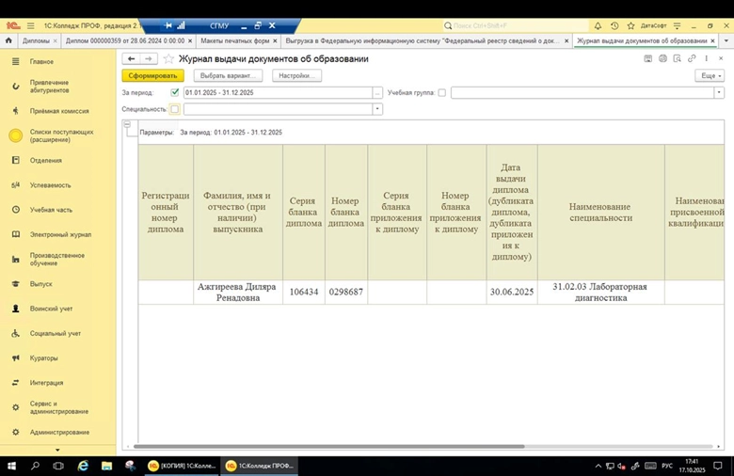Screen dimensions: 734x476
Task: Open Воинский учет section in sidebar
Action: click(x=51, y=309)
